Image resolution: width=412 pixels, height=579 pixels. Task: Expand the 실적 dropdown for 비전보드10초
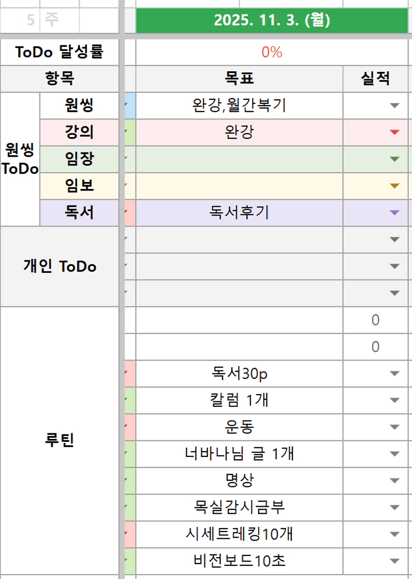[x=395, y=562]
